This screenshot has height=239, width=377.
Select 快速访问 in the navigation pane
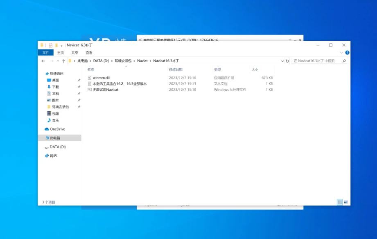click(56, 74)
